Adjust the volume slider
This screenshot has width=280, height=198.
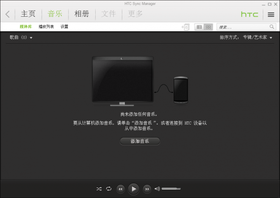(x=171, y=189)
